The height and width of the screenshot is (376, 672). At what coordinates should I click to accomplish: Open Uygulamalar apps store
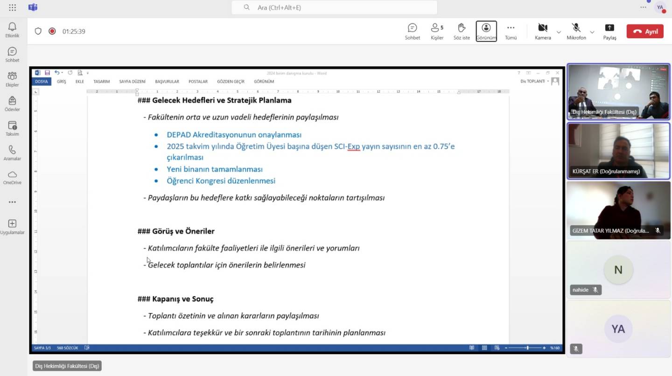[x=12, y=227]
